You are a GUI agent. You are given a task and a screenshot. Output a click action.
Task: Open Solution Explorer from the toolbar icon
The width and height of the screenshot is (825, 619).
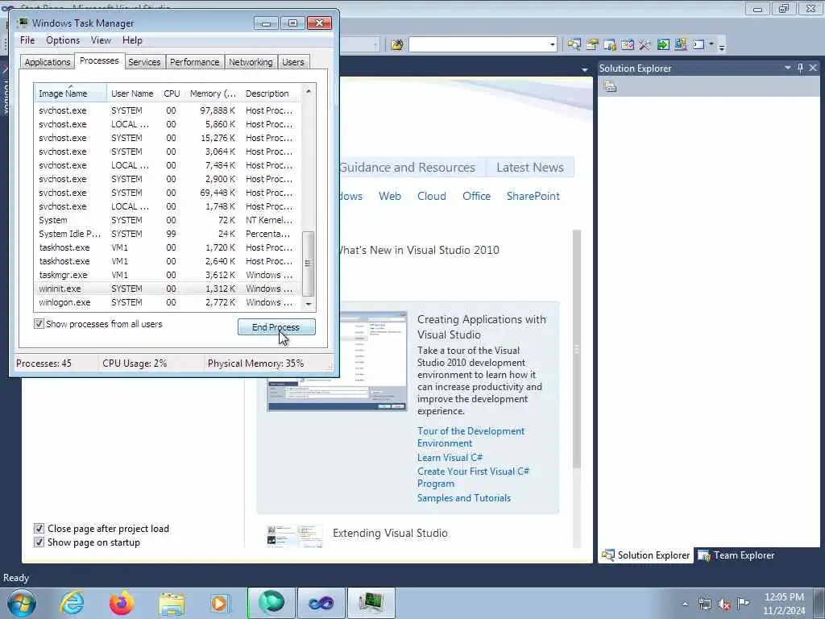coord(574,45)
